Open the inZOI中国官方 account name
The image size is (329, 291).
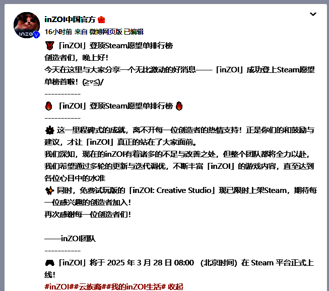tap(70, 20)
